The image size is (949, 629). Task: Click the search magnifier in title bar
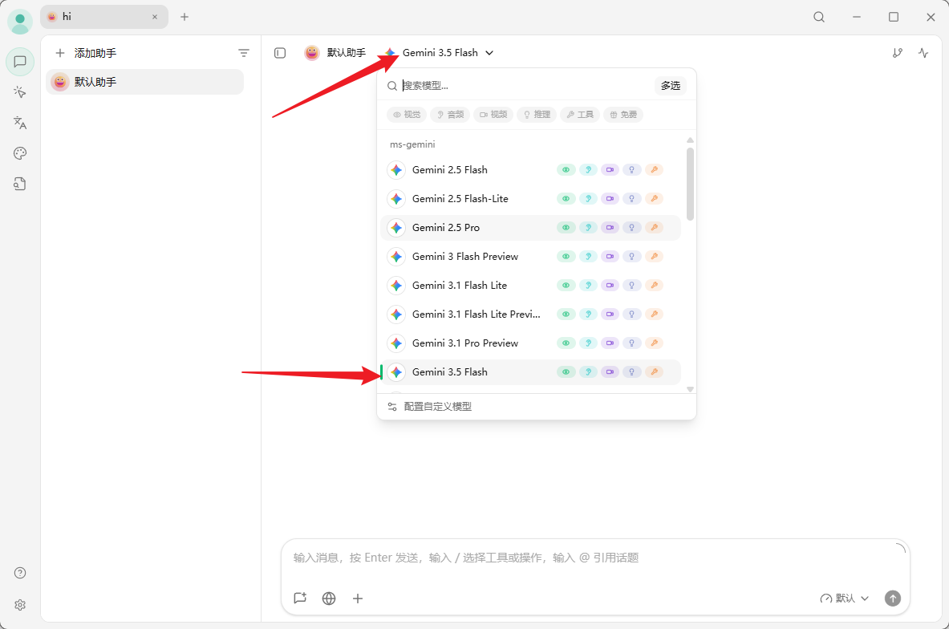819,17
